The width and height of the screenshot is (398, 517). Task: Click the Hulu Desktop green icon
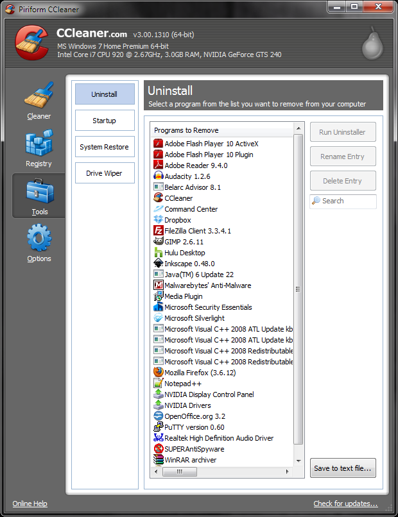159,252
